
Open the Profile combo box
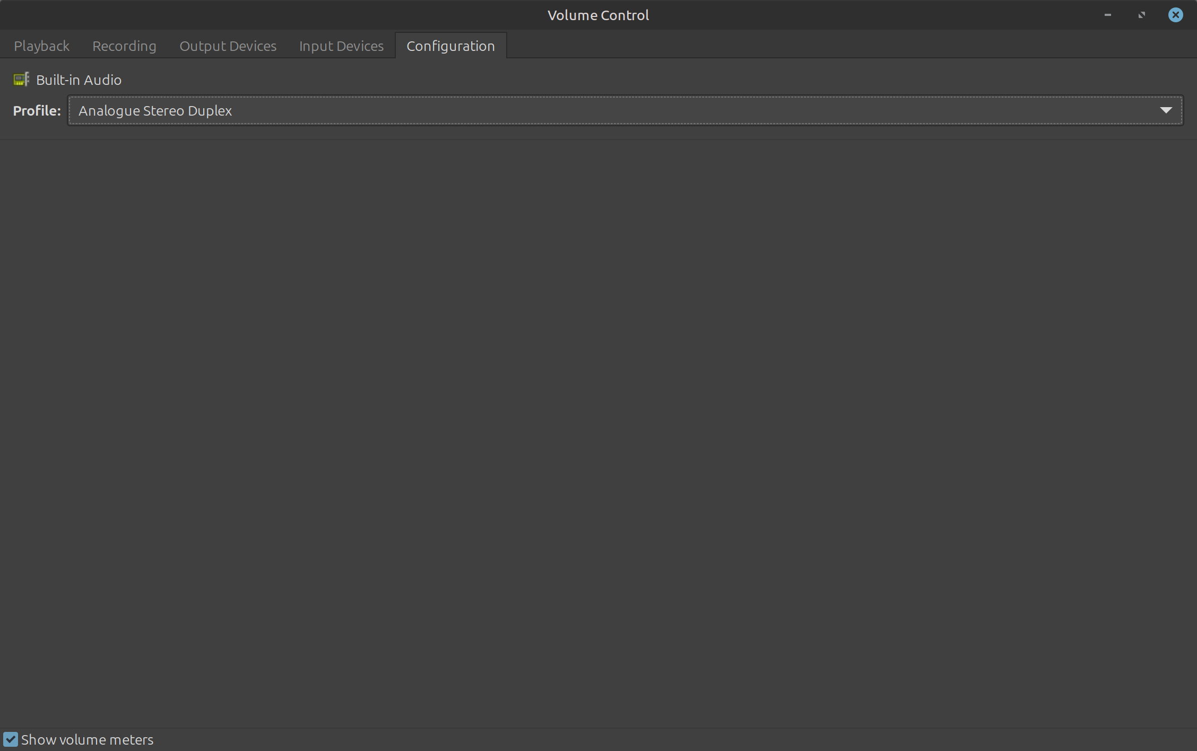624,110
